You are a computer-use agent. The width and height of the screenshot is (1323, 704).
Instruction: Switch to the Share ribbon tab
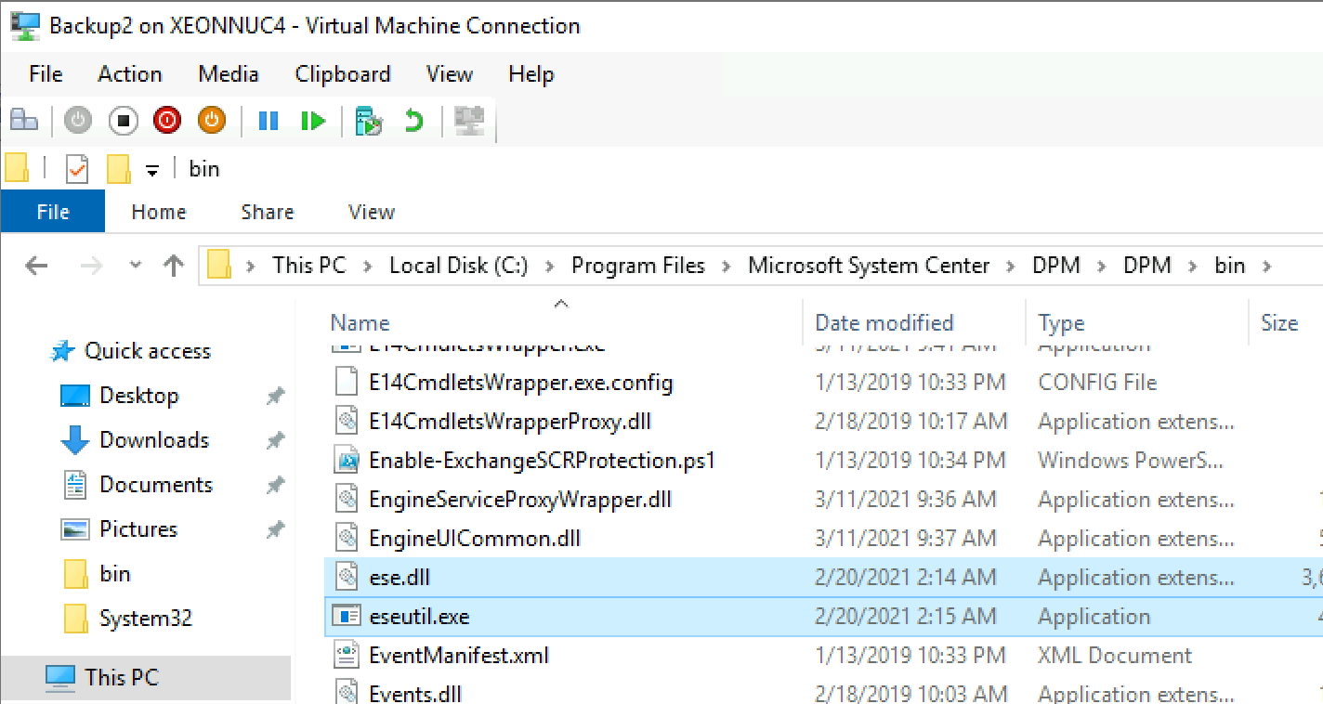(268, 212)
